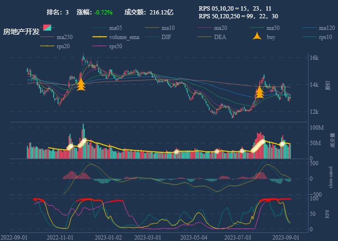Click the rps20 yellow legend marker

pyautogui.click(x=47, y=46)
